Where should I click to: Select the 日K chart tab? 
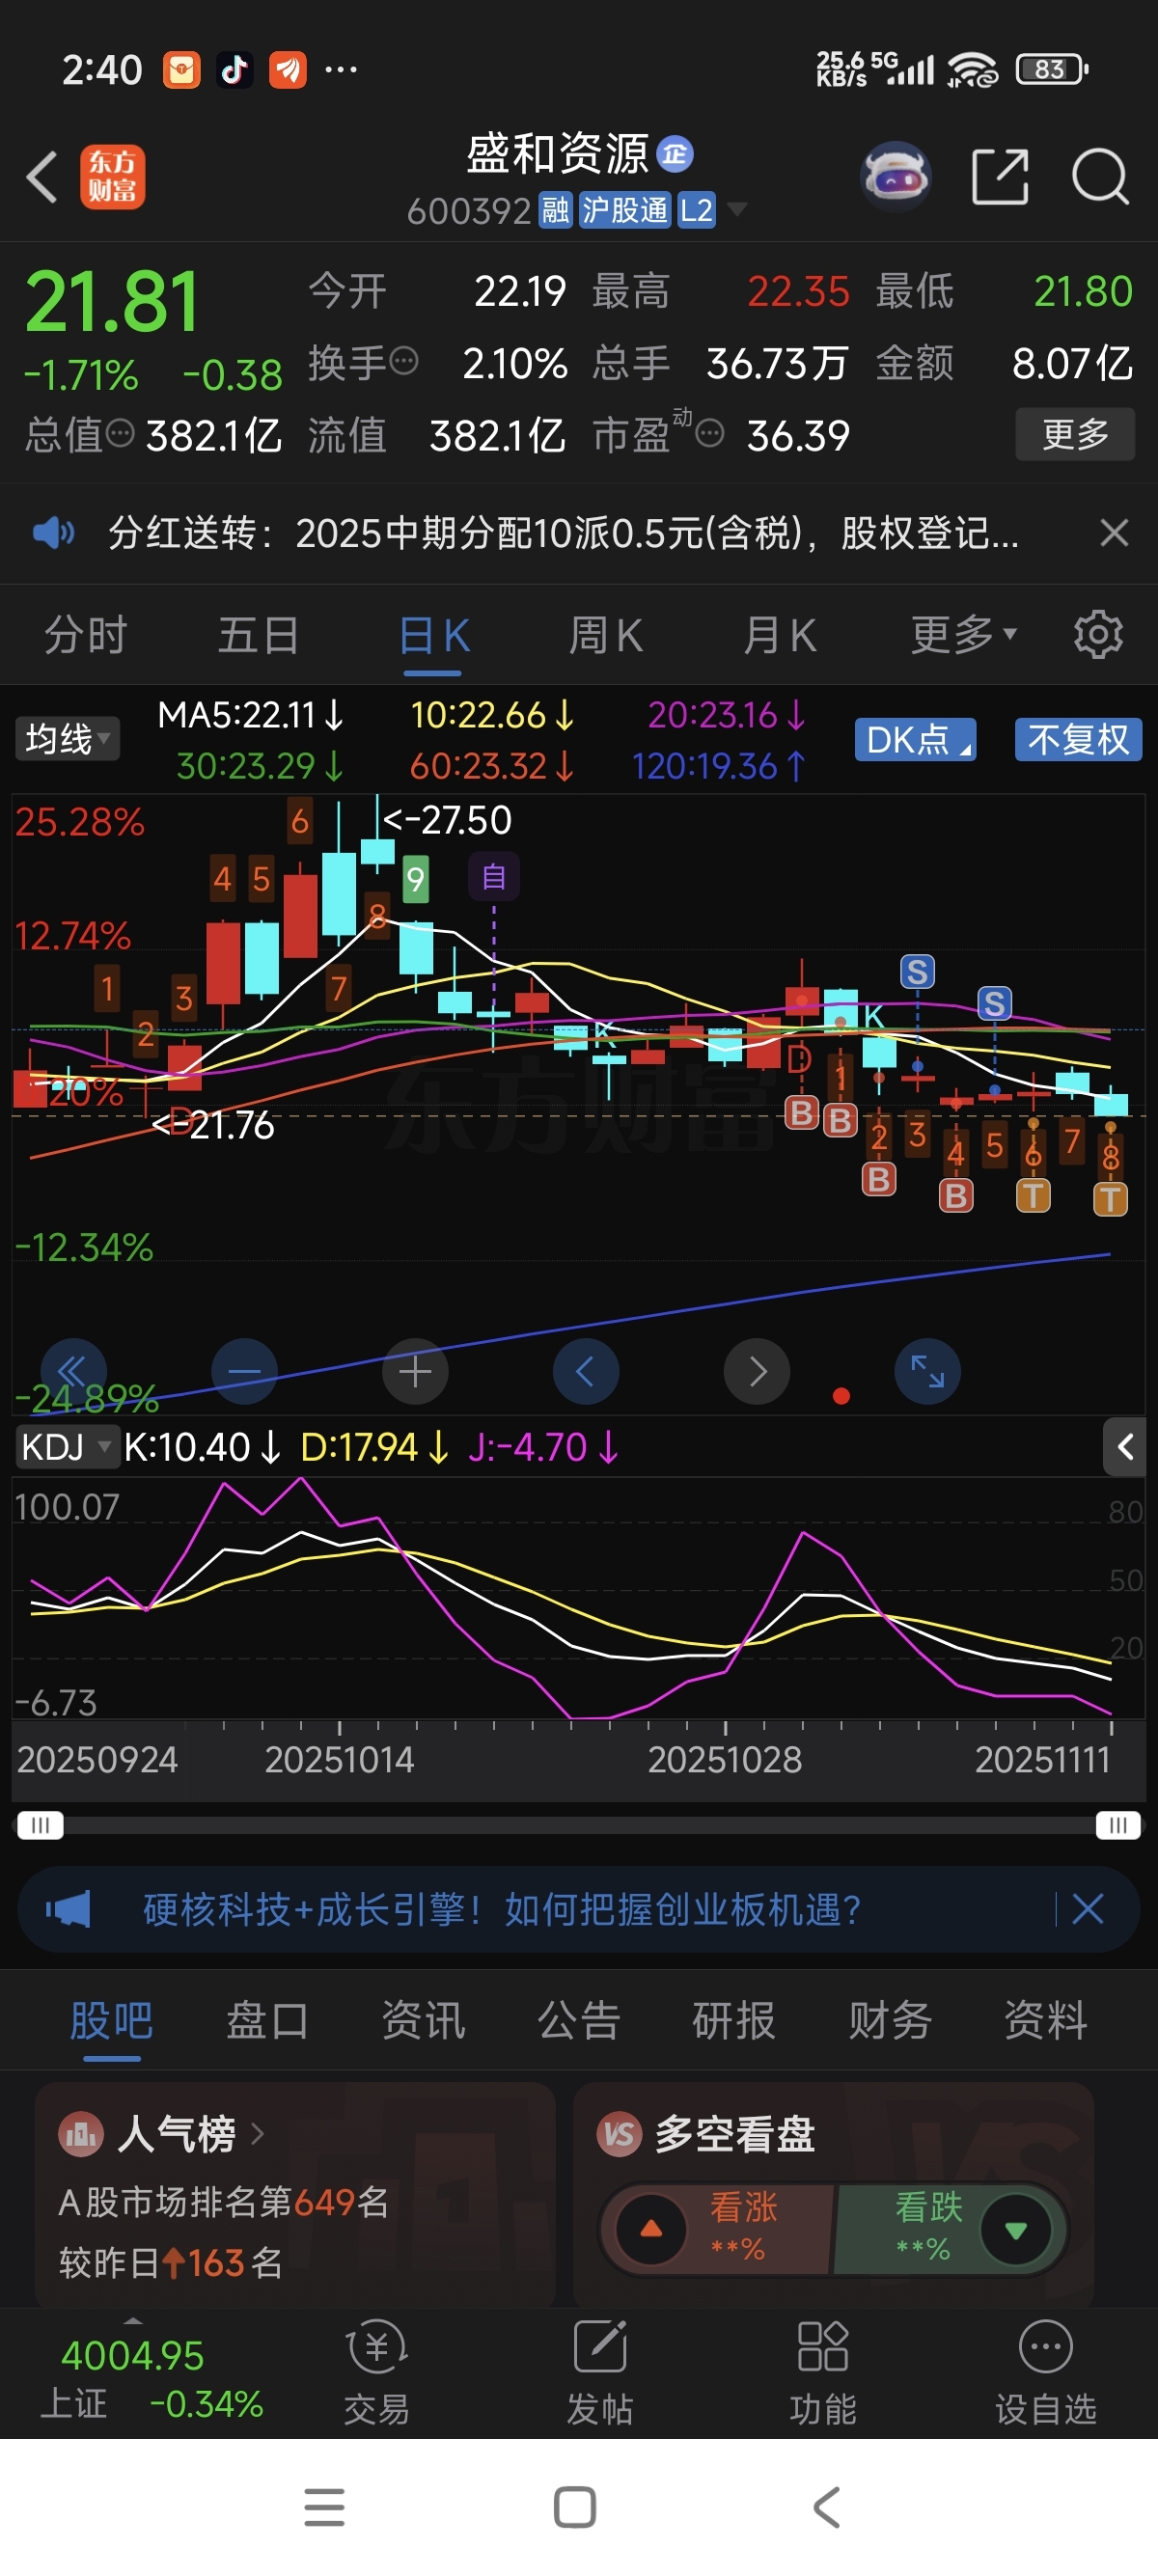pos(435,634)
